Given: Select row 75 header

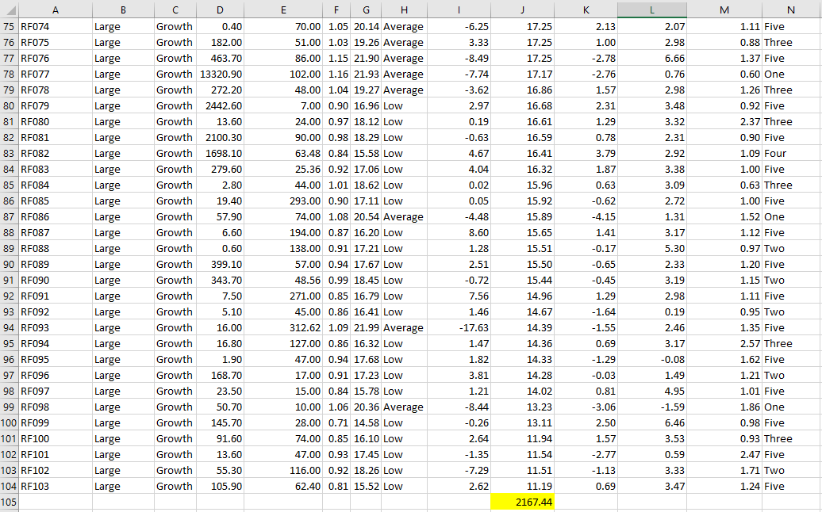Looking at the screenshot, I should coord(10,27).
